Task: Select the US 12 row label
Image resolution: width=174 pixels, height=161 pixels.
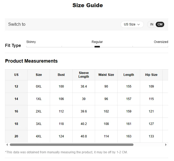Action: click(x=16, y=86)
